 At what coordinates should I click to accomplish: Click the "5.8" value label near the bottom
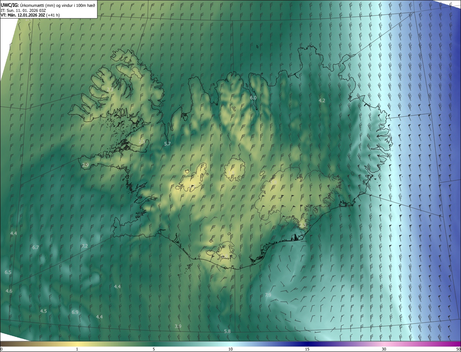[x=227, y=331]
